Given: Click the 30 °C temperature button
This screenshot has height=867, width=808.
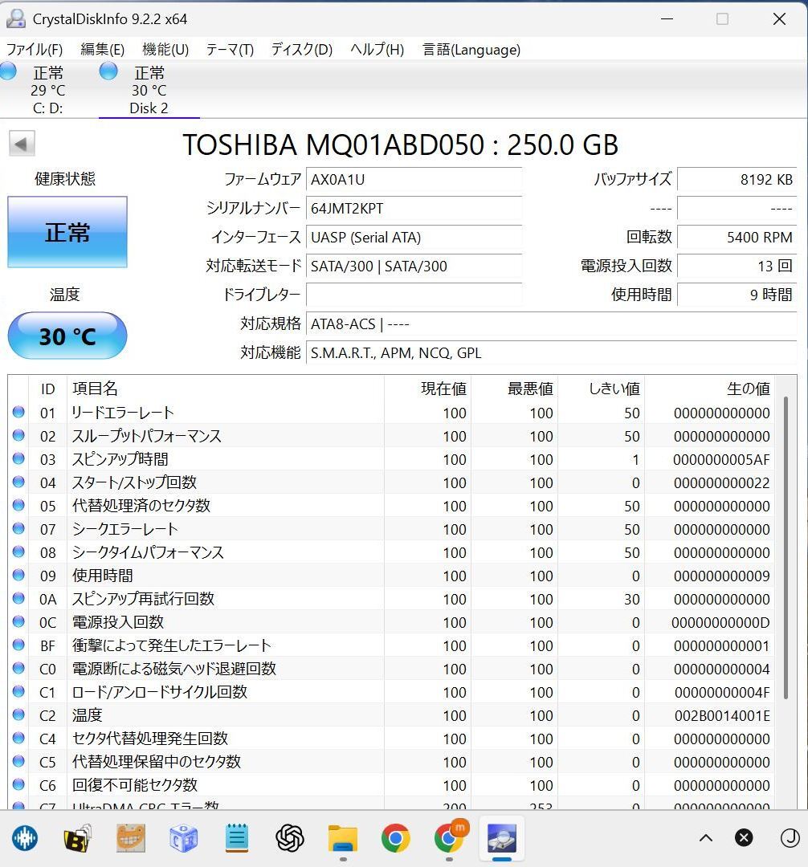Looking at the screenshot, I should point(67,336).
